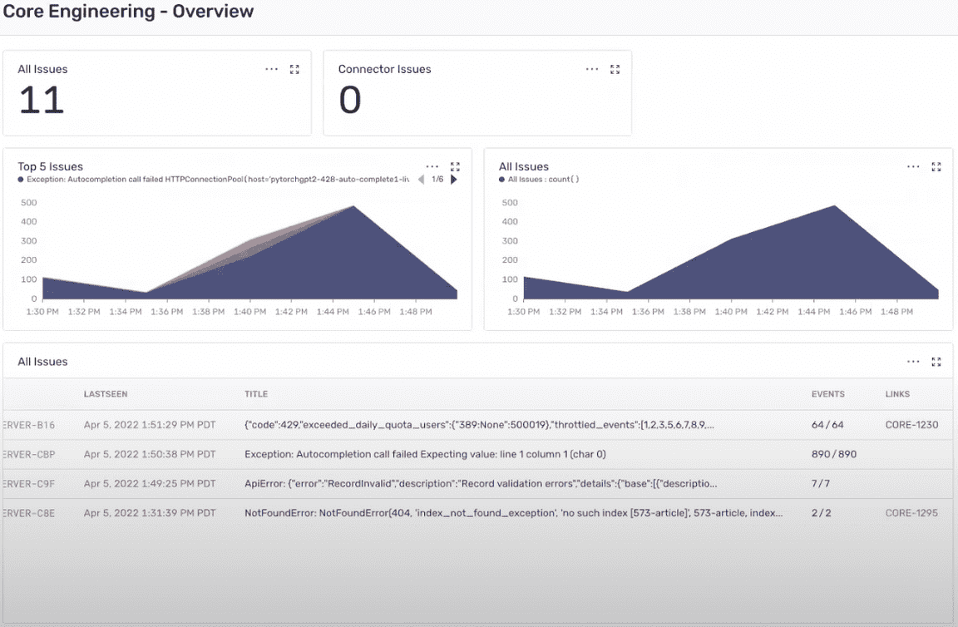Select the LASTSEEN column header
The image size is (958, 627).
click(105, 393)
